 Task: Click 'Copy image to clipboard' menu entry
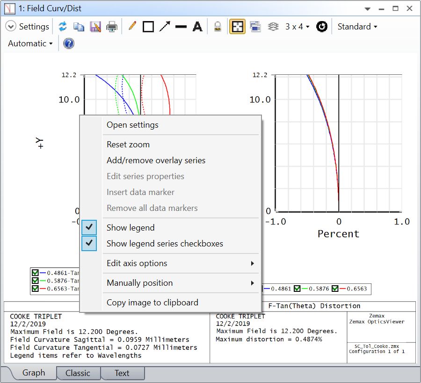click(x=152, y=303)
